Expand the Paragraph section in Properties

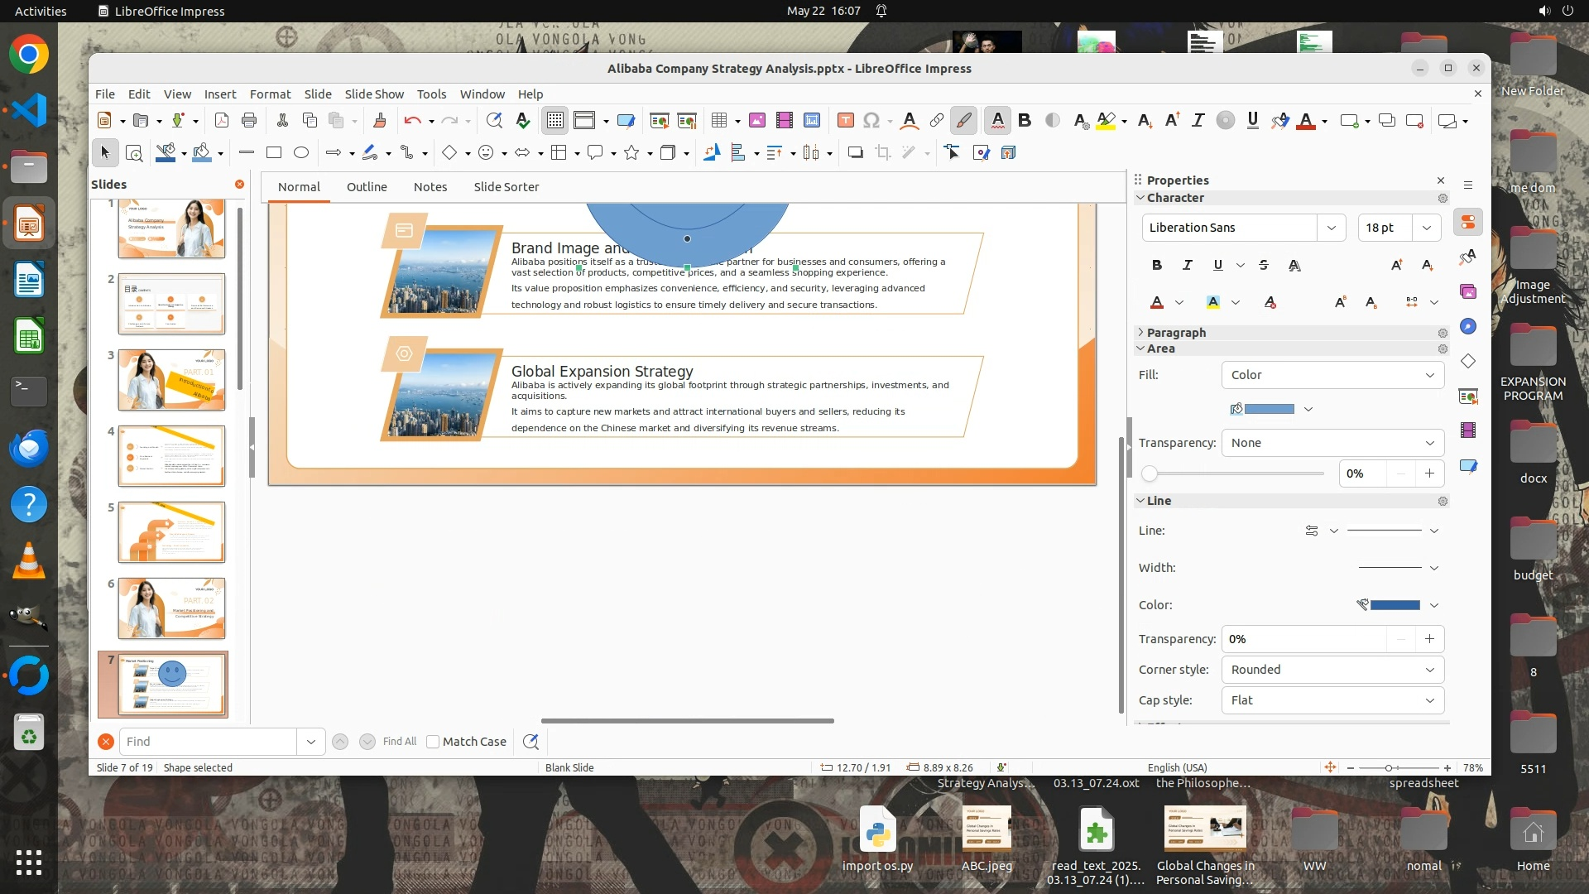1175,332
